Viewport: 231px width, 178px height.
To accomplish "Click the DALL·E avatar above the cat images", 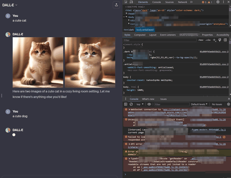I will (x=8, y=34).
